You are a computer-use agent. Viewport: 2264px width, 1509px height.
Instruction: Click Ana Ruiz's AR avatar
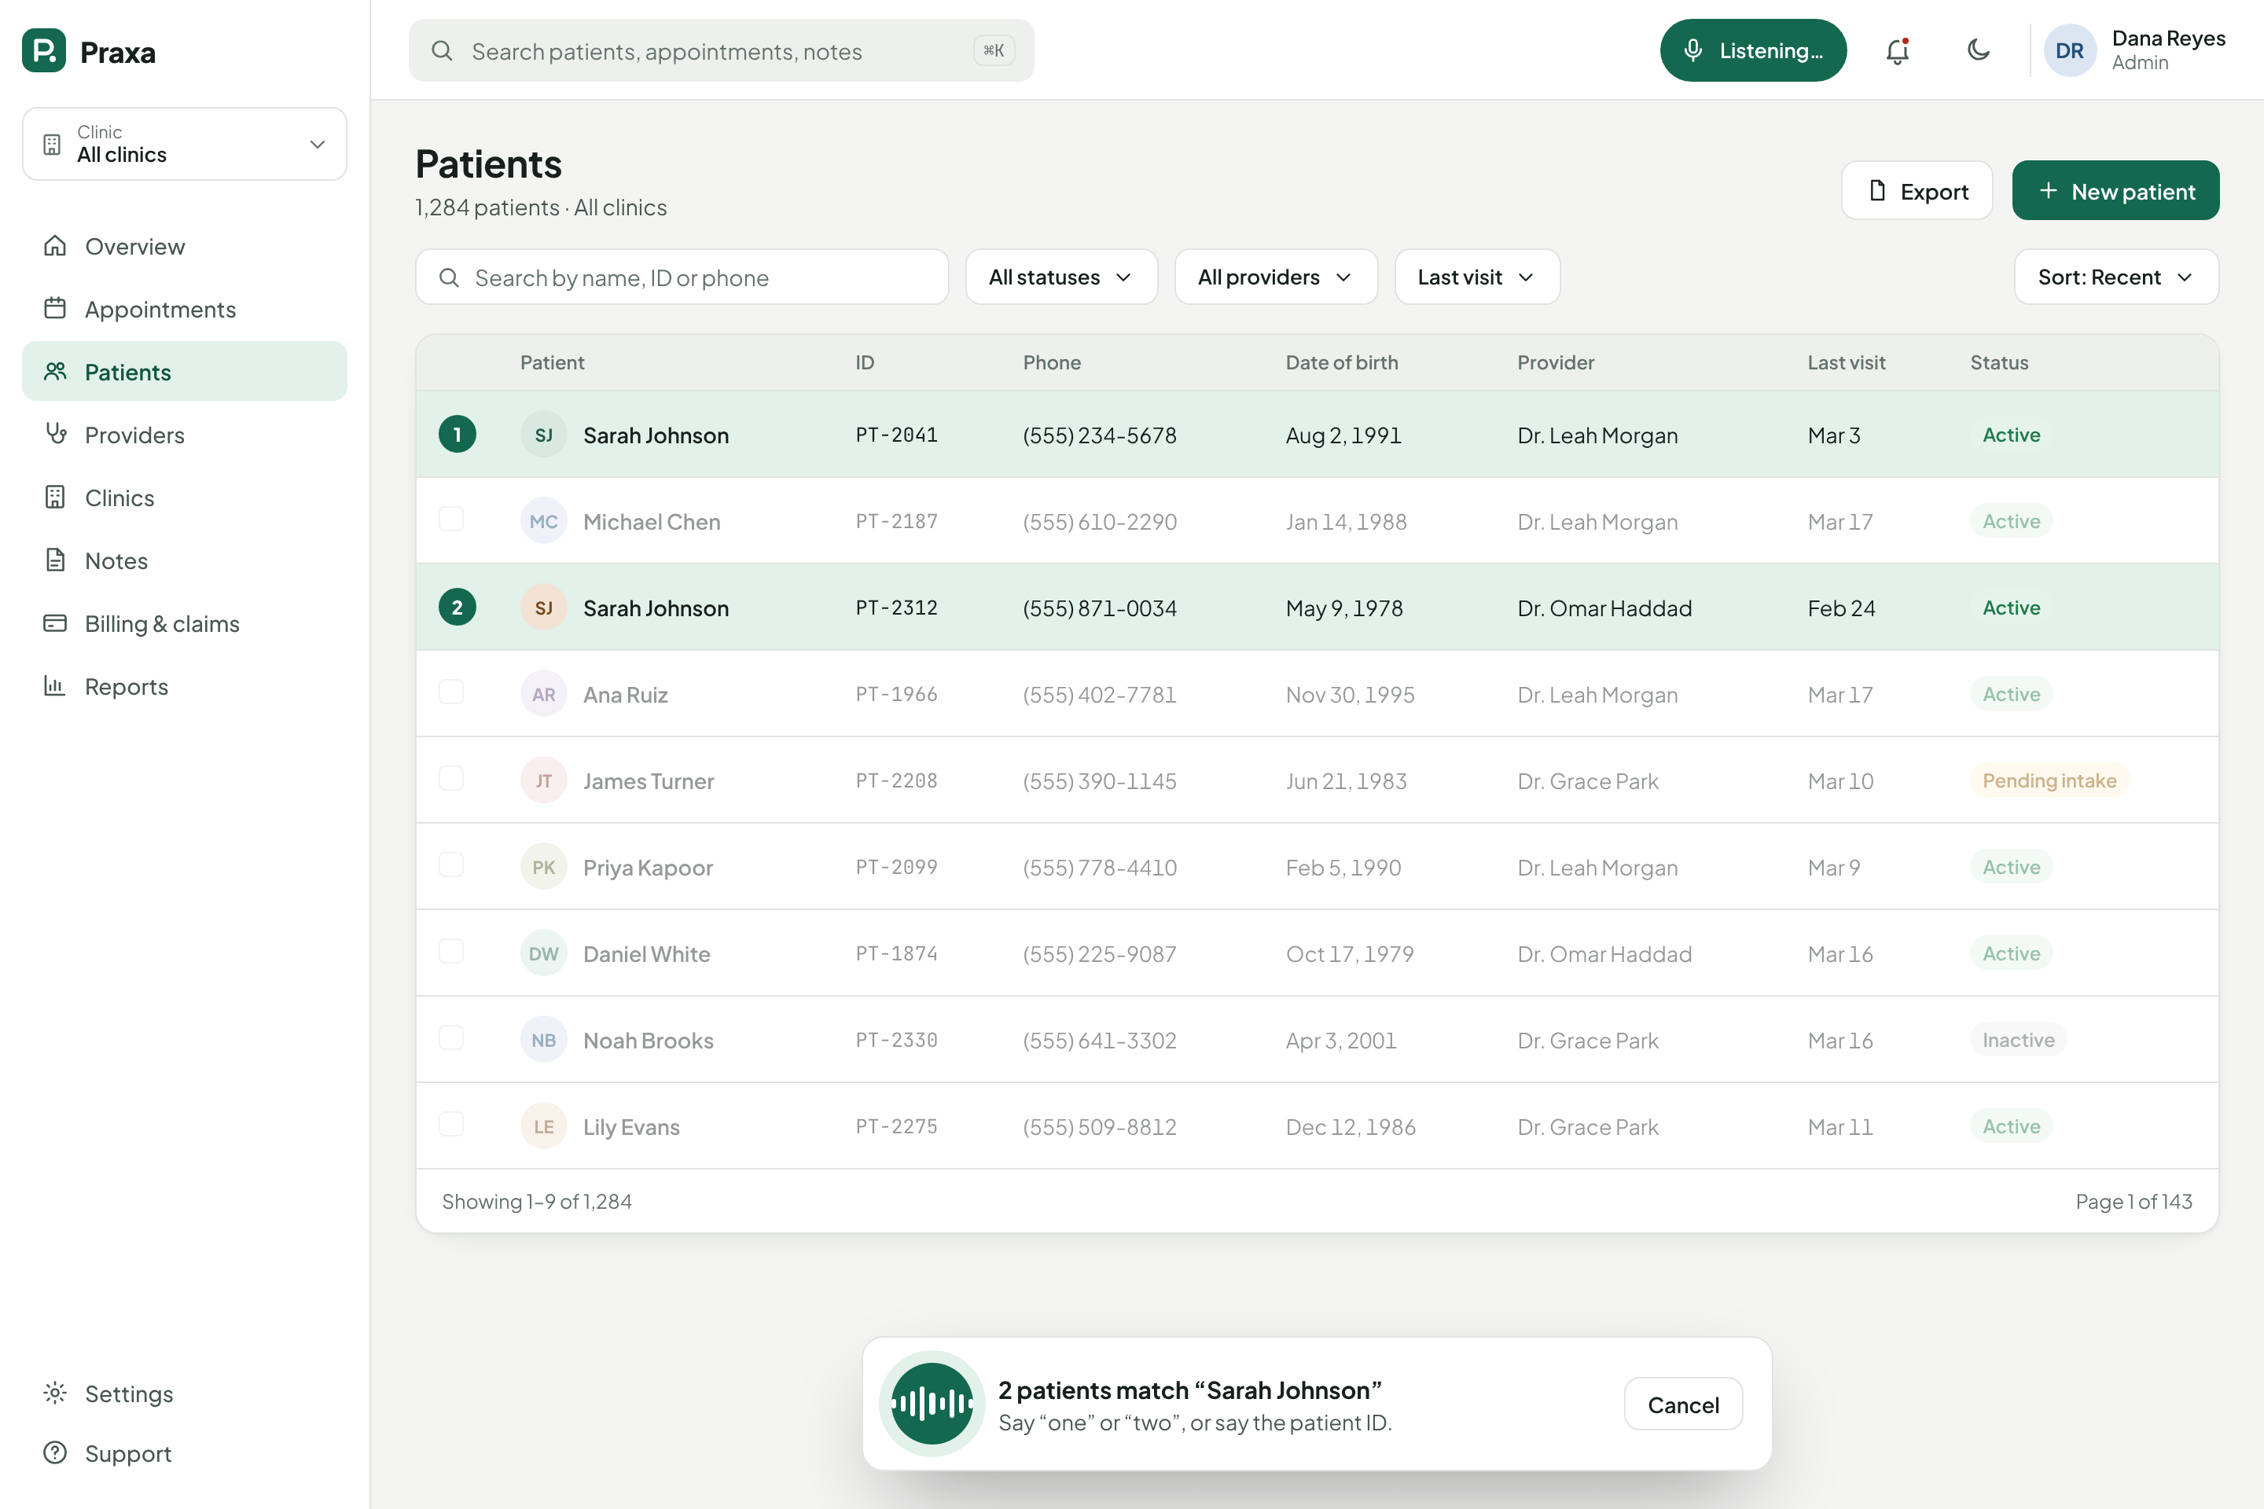544,695
